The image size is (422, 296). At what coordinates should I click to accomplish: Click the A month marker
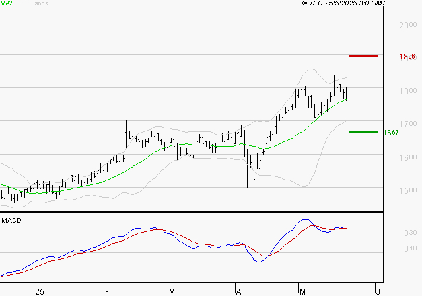pyautogui.click(x=238, y=292)
